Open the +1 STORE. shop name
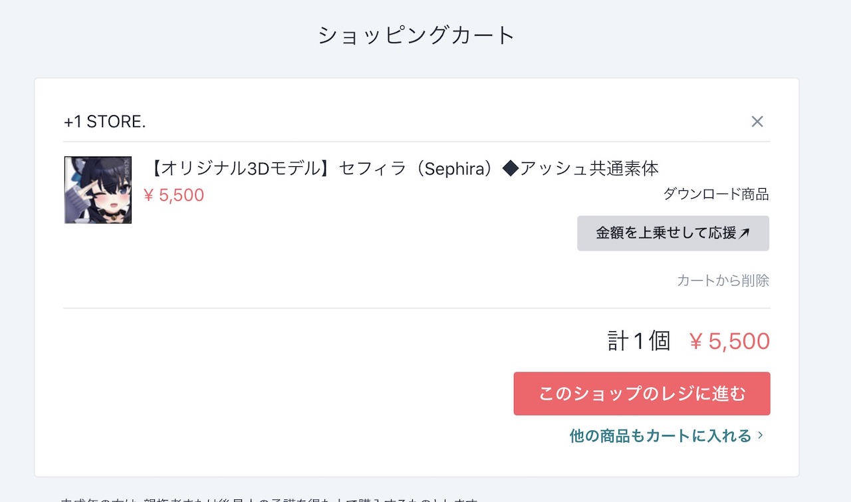 click(x=104, y=122)
